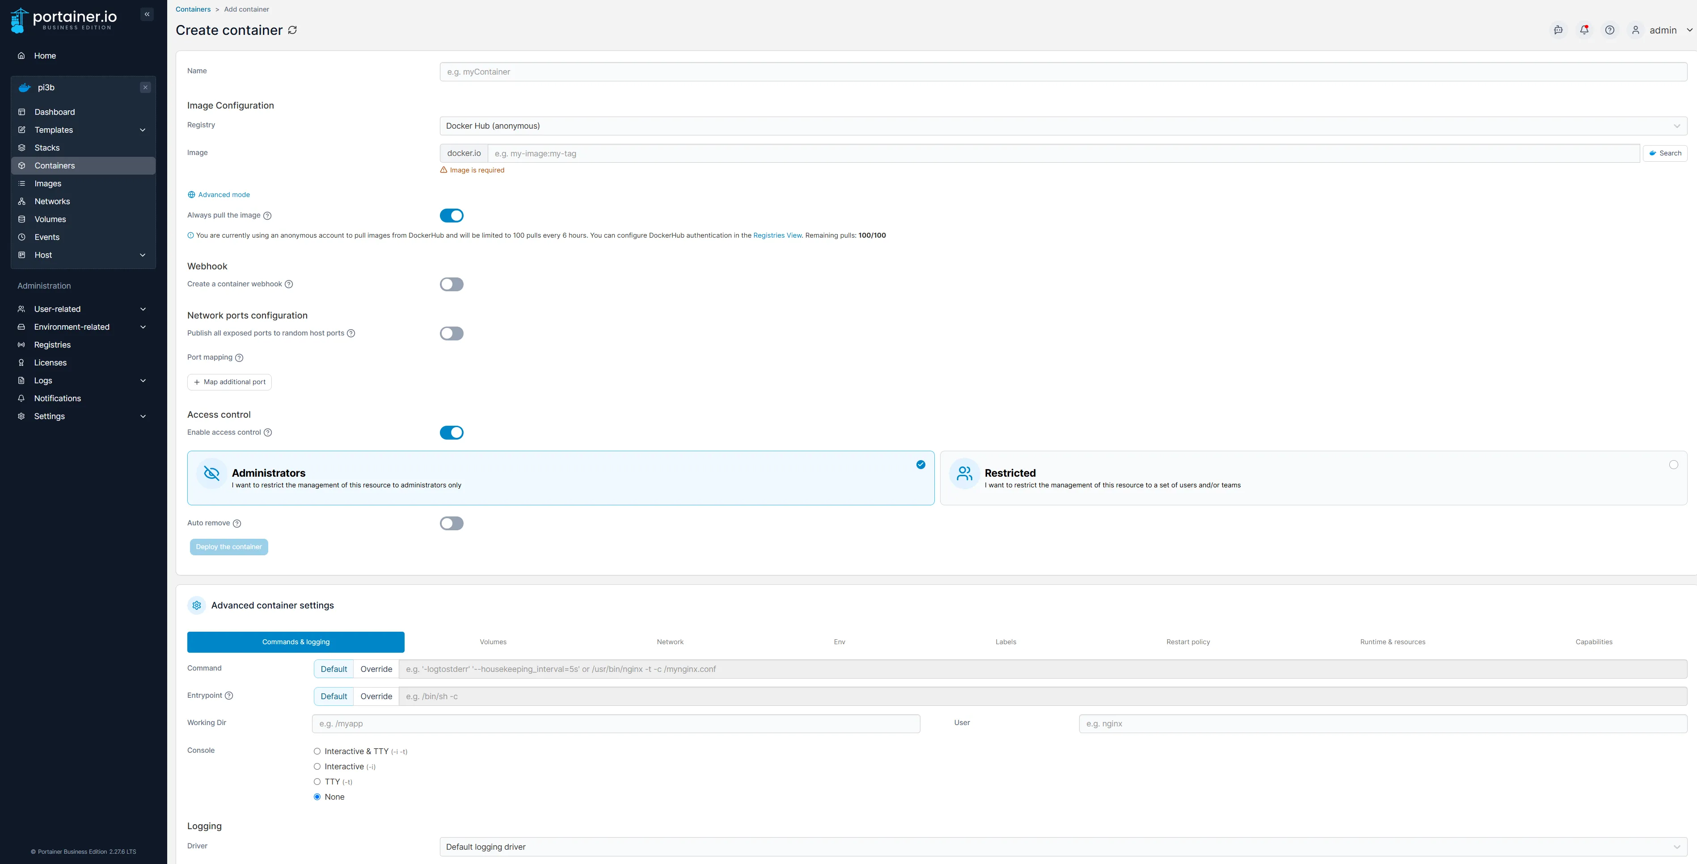Click help icon next to Always pull the image
The width and height of the screenshot is (1697, 864).
pyautogui.click(x=267, y=216)
